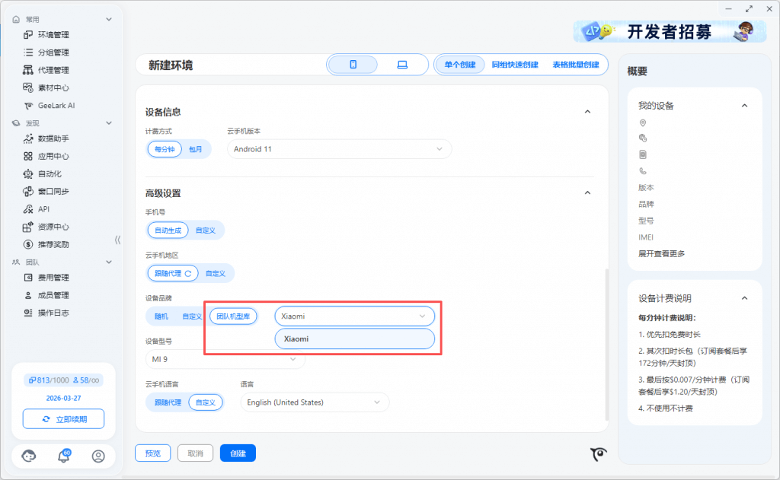This screenshot has width=780, height=480.
Task: Click the refresh icon beside 跟随代理
Action: click(x=188, y=273)
